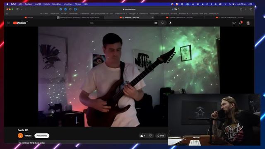Open the Historik menu
Screen dimensions: 265x149
47,4
